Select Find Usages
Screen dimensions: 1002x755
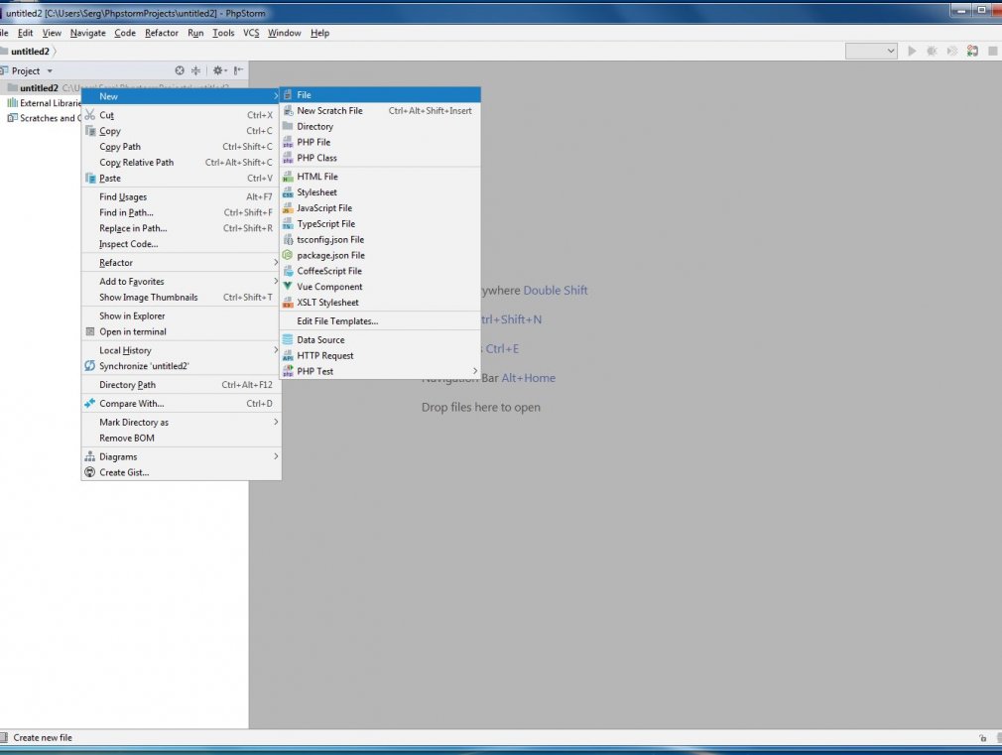182,196
